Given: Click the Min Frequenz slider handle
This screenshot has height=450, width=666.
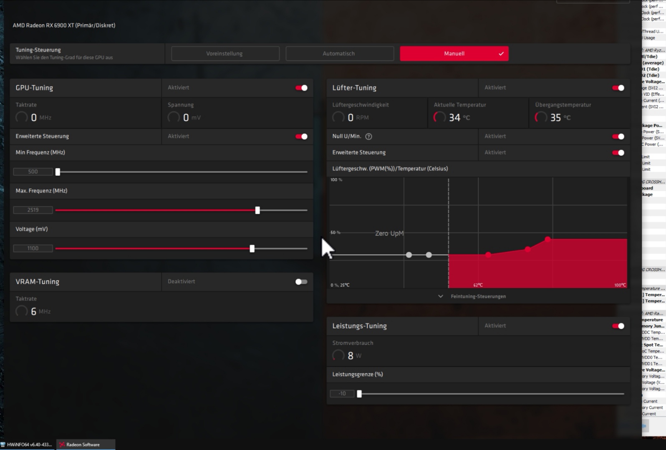Looking at the screenshot, I should tap(58, 172).
